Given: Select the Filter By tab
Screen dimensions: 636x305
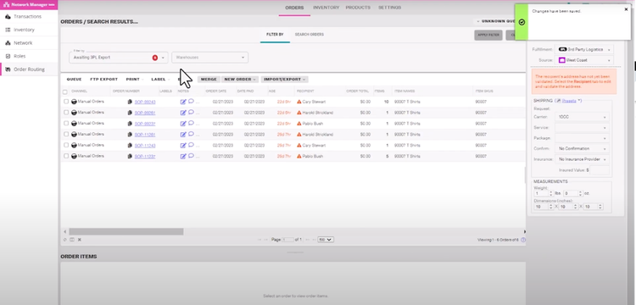Looking at the screenshot, I should point(275,35).
